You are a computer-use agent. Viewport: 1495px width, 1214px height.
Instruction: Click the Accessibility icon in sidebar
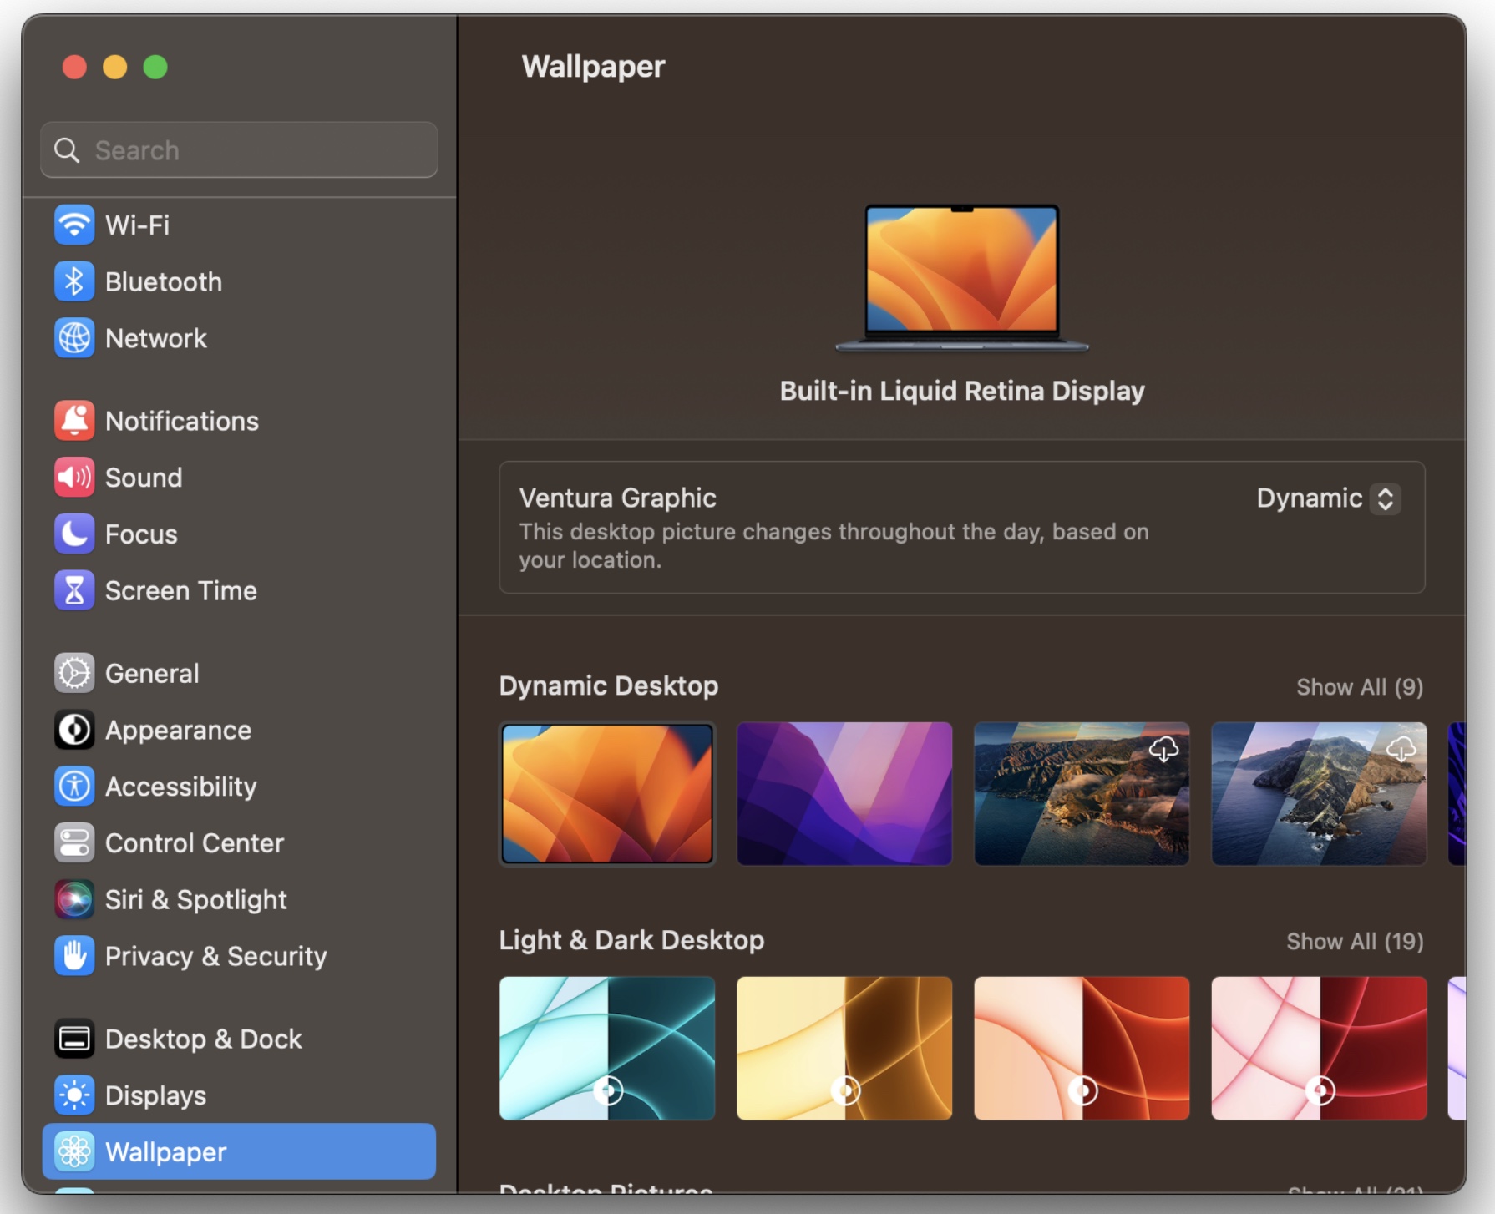(74, 787)
